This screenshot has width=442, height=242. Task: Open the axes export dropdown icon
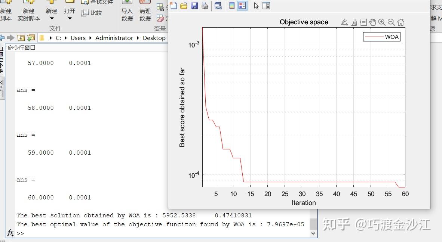pyautogui.click(x=344, y=22)
